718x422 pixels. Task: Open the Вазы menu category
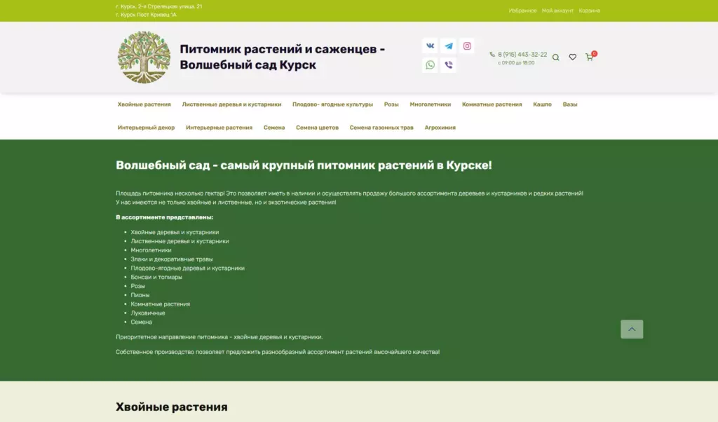(x=570, y=104)
